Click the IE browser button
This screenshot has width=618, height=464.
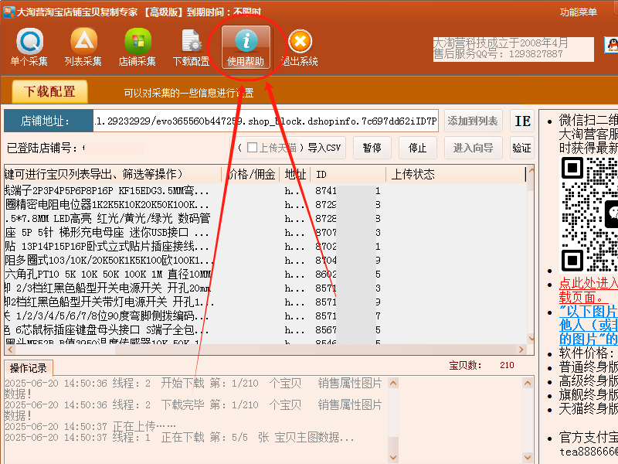pos(523,121)
